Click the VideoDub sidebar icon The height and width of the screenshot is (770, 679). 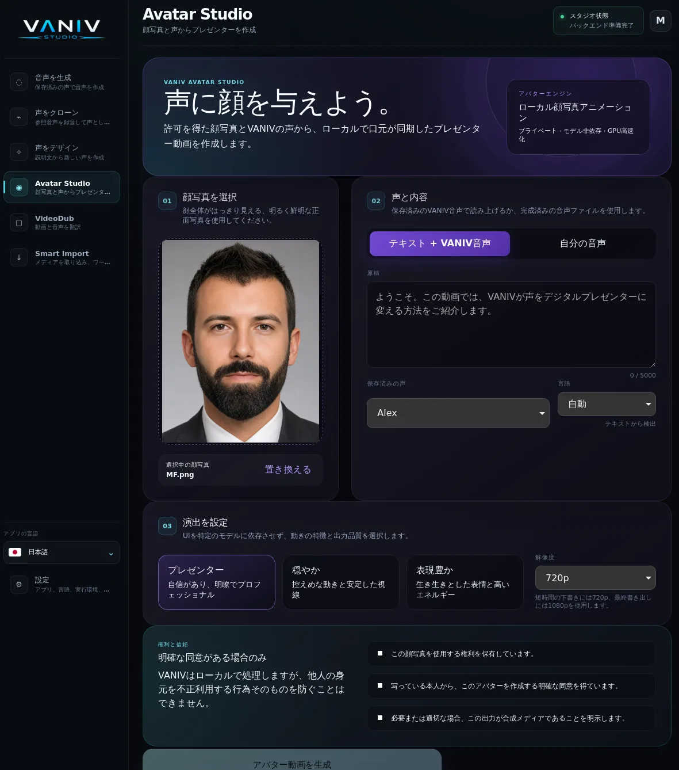click(x=19, y=222)
